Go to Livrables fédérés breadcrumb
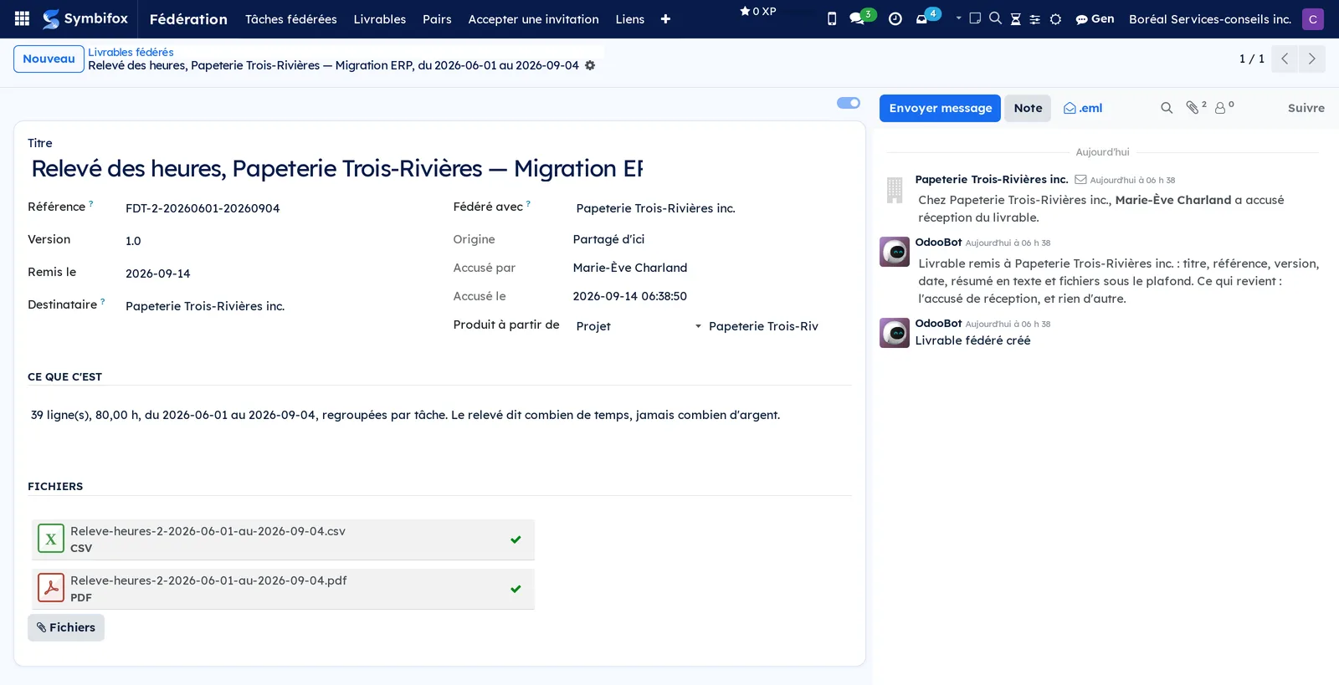The height and width of the screenshot is (685, 1339). [x=131, y=52]
